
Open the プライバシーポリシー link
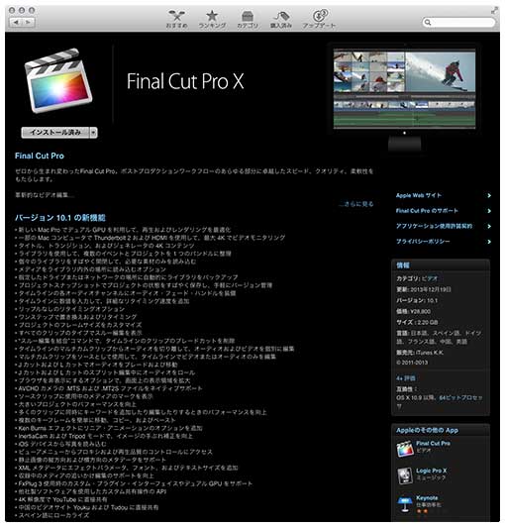pos(423,242)
